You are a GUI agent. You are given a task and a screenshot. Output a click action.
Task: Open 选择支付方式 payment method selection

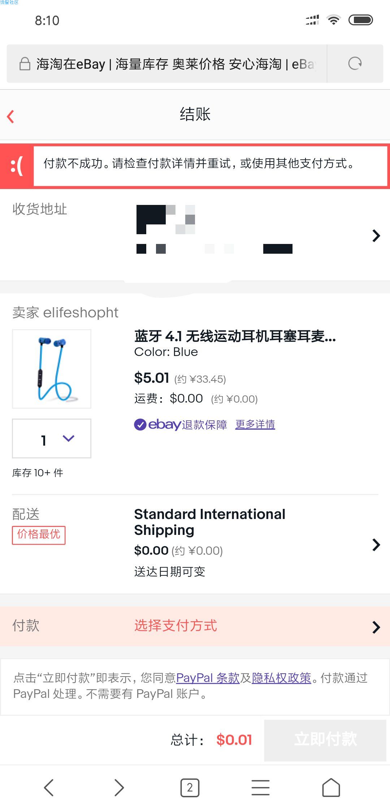coord(195,626)
